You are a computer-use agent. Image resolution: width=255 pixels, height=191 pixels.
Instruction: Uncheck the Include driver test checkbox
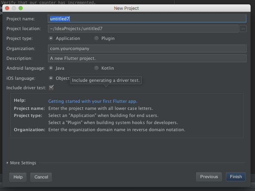tap(51, 88)
